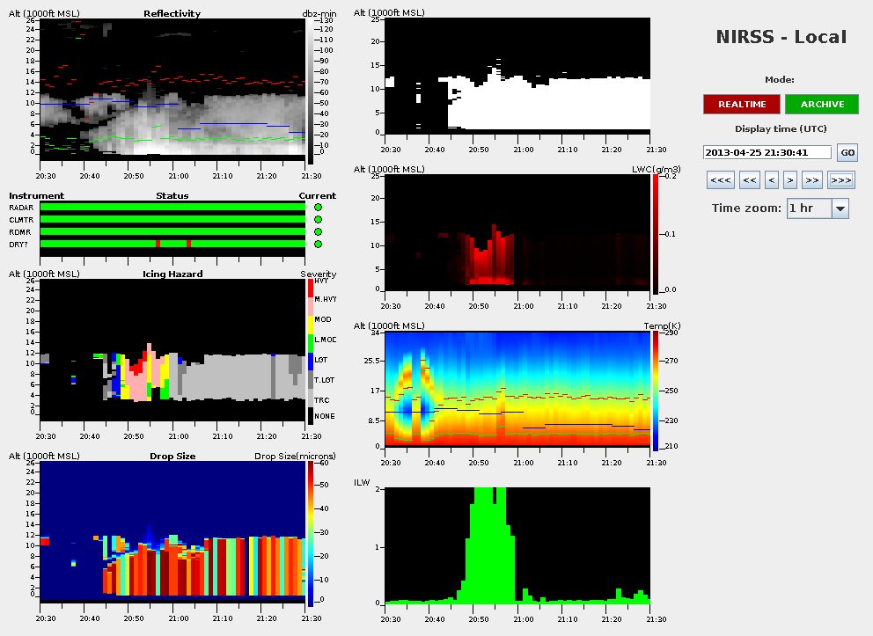Viewport: 873px width, 636px height.
Task: Click the Icing Hazard severity color scale
Action: click(x=309, y=350)
